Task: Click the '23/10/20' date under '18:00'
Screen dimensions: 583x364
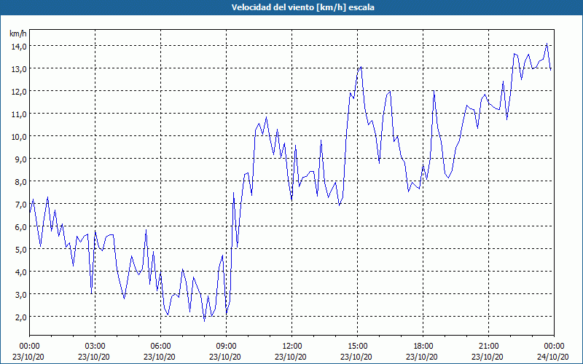Action: [x=422, y=357]
